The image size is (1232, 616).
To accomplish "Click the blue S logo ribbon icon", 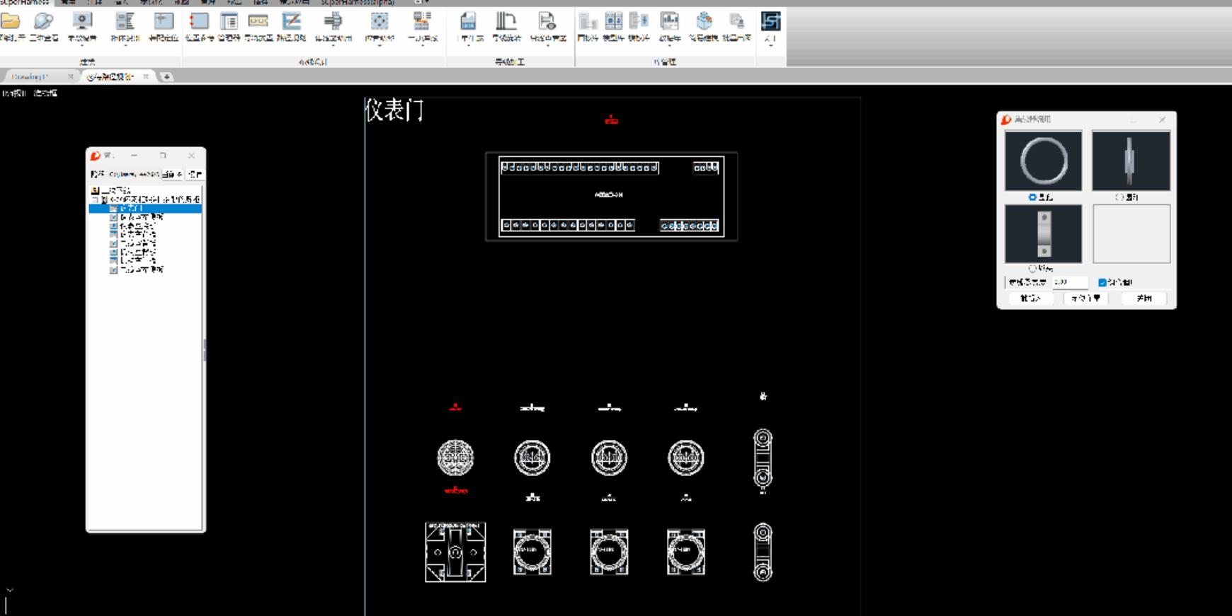I will tap(770, 21).
